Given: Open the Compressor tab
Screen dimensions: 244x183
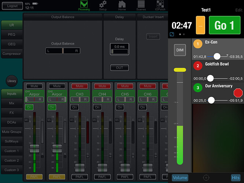Looking at the screenshot, I should coord(12,54).
